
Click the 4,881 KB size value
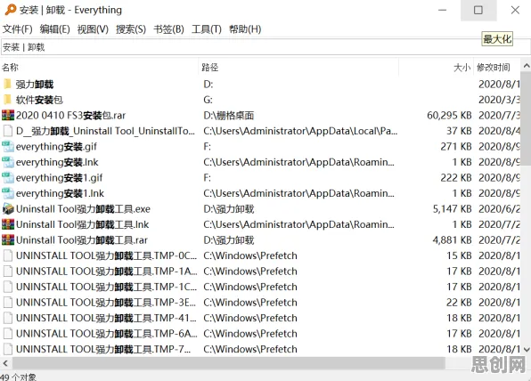pos(452,239)
